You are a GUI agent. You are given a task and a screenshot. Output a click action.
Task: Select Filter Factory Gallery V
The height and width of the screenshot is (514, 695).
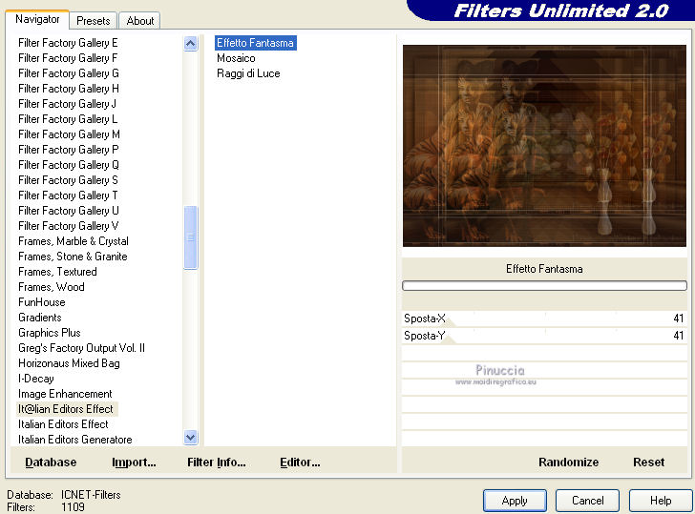[69, 226]
